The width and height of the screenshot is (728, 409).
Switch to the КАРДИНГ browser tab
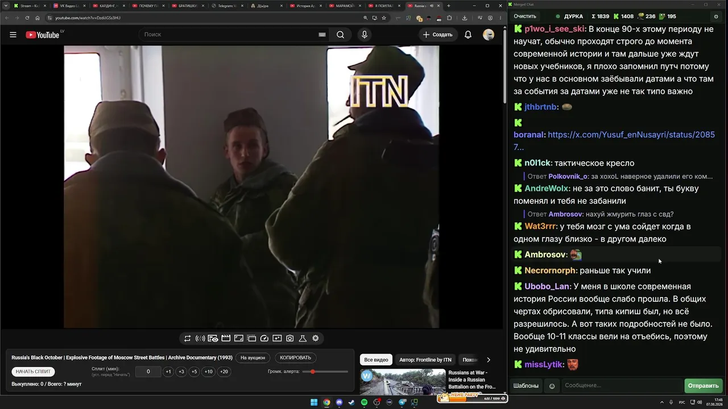(109, 6)
